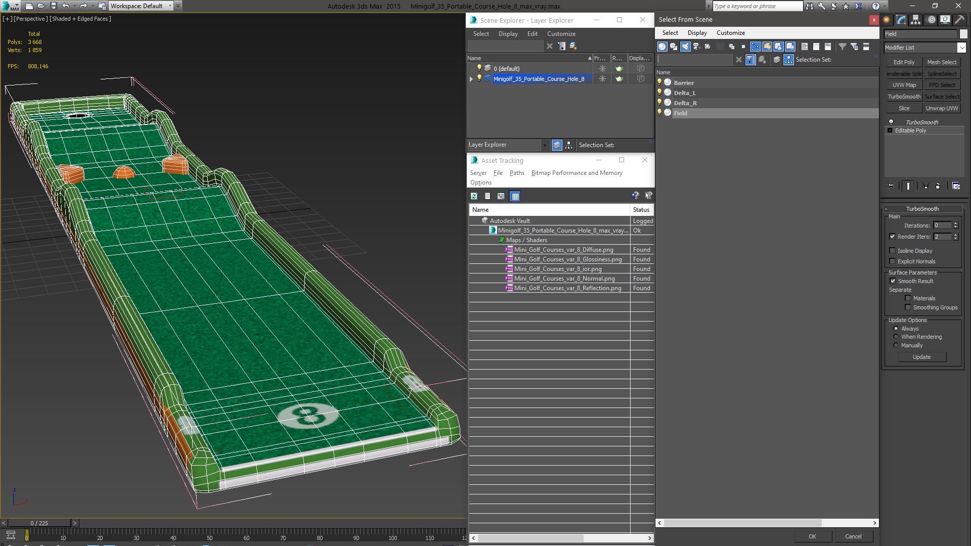This screenshot has width=971, height=546.
Task: Open the Modifier List dropdown
Action: tap(961, 48)
